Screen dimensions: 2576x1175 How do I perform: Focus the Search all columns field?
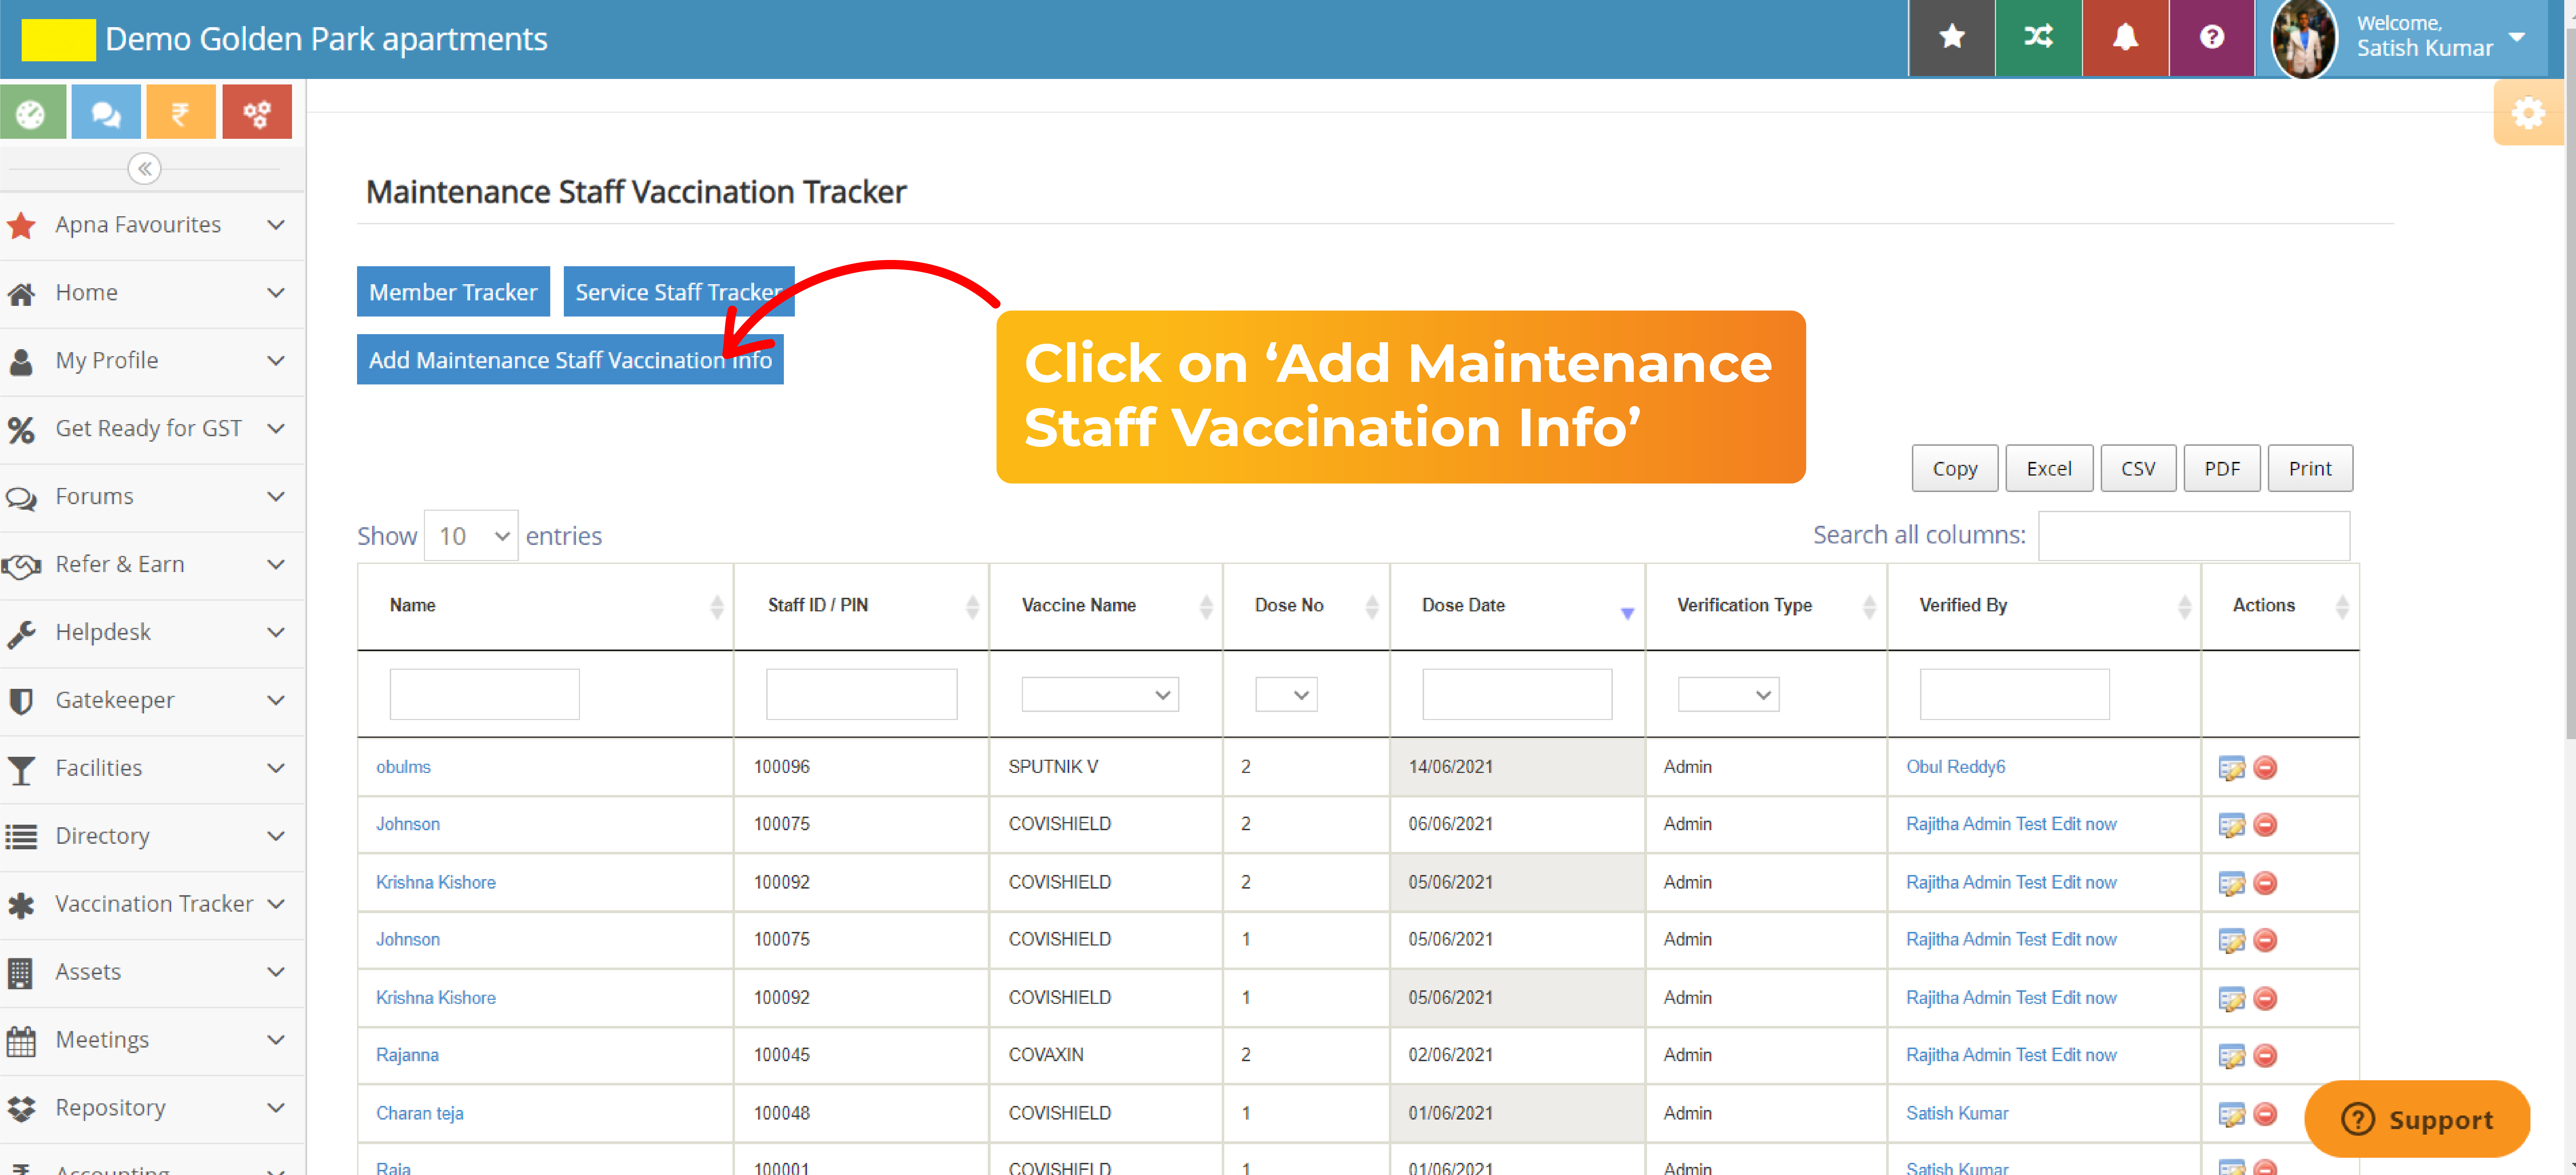[2194, 536]
